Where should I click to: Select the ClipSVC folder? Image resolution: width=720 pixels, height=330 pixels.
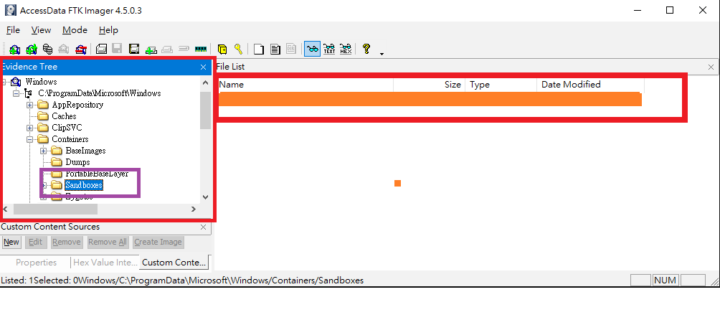(67, 128)
